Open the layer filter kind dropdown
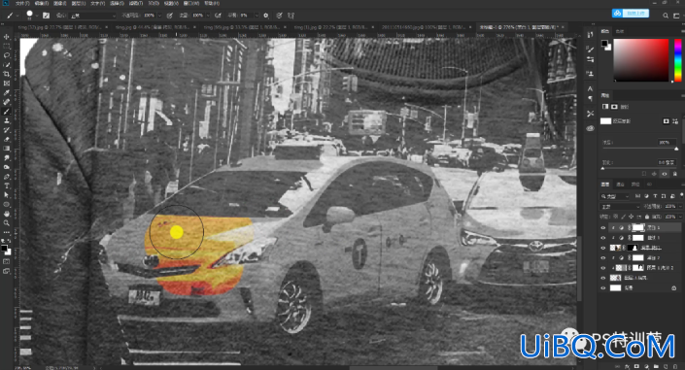The image size is (685, 370). [615, 196]
